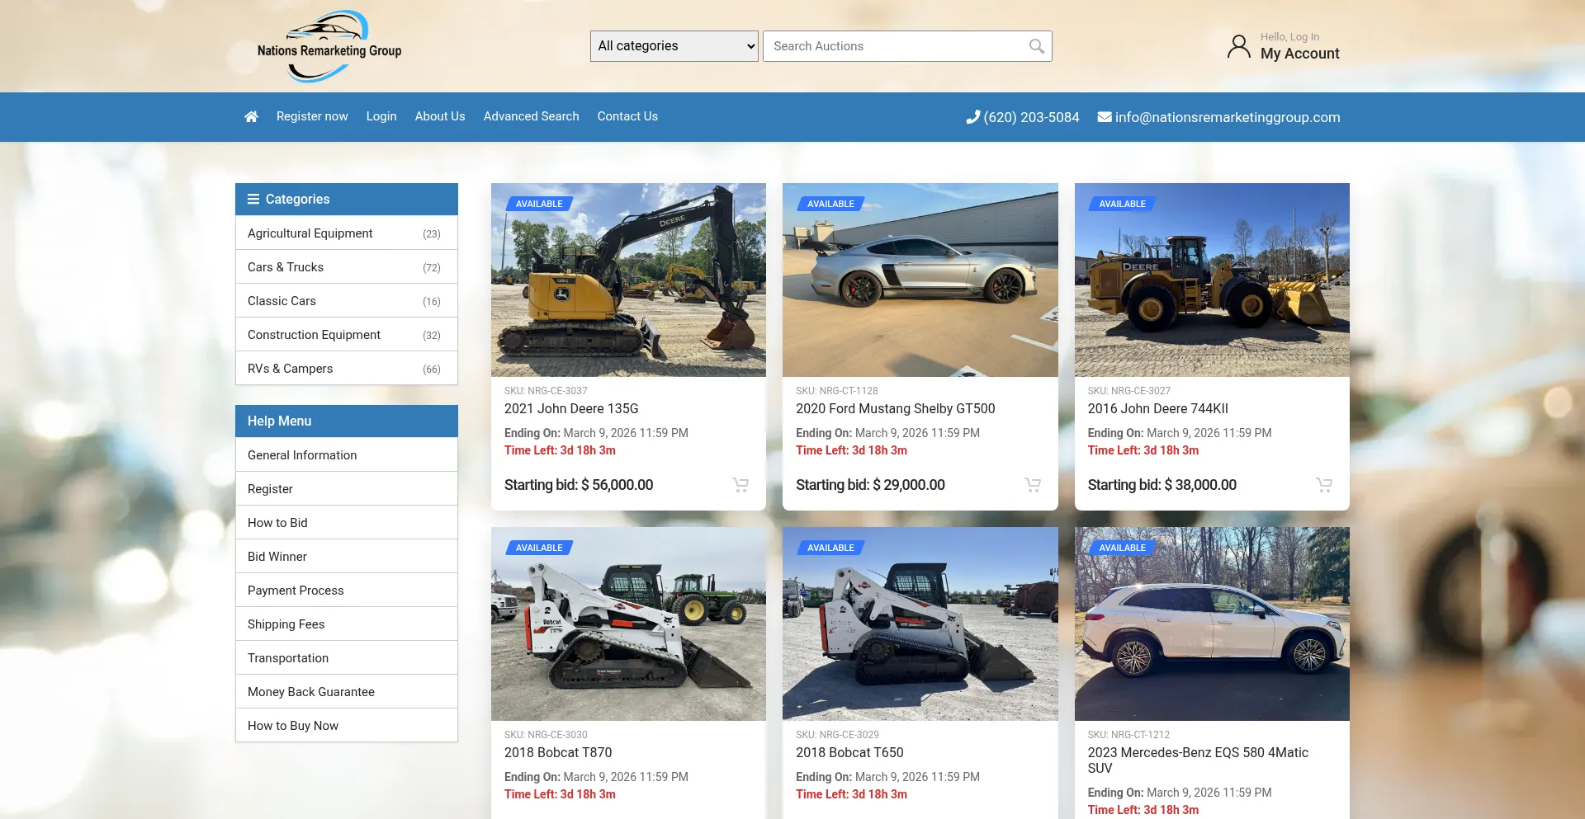Click the Starting bid $ 38,000.00 text
1585x819 pixels.
(x=1162, y=485)
